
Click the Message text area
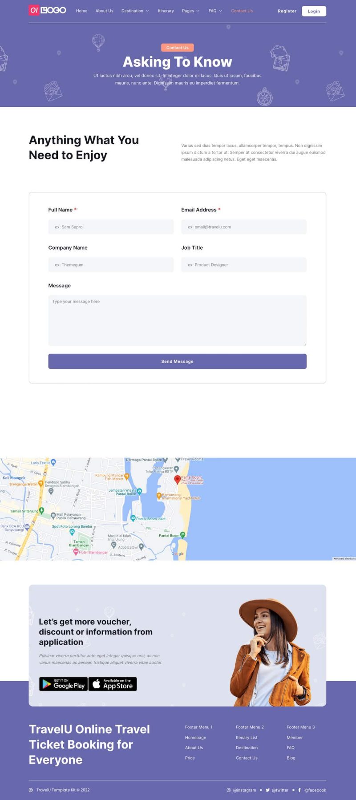[177, 320]
